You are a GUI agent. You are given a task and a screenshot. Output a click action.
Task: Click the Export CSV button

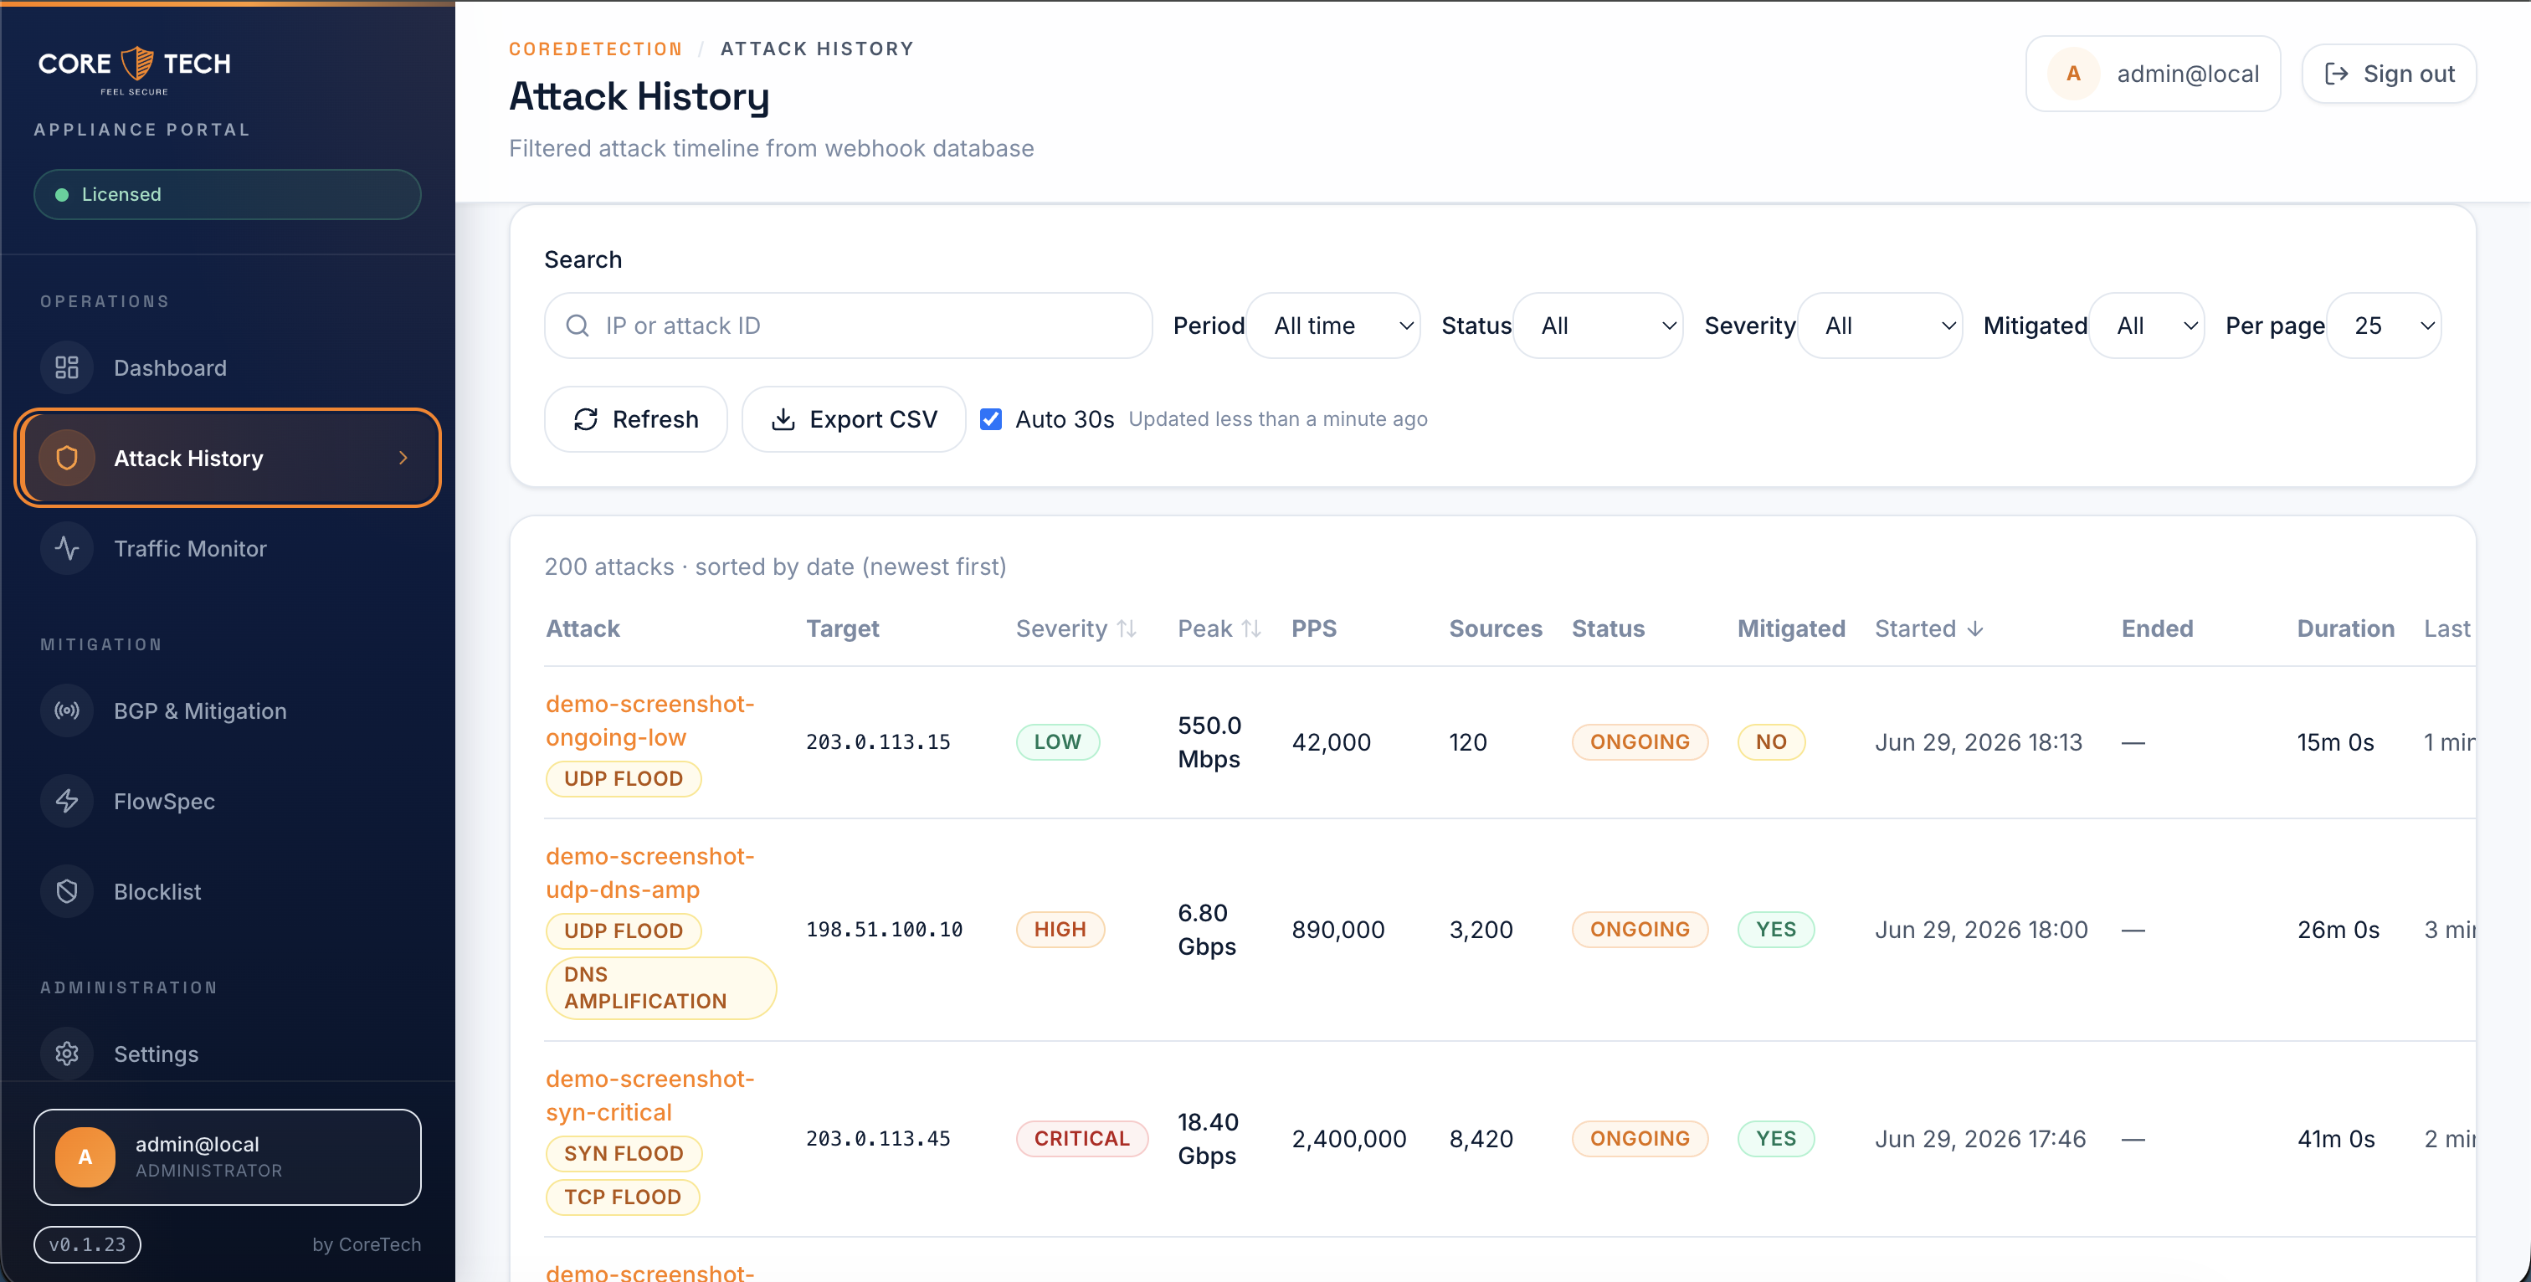pyautogui.click(x=854, y=419)
